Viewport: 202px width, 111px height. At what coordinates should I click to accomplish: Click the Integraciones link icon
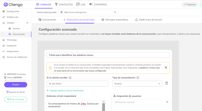point(4,51)
